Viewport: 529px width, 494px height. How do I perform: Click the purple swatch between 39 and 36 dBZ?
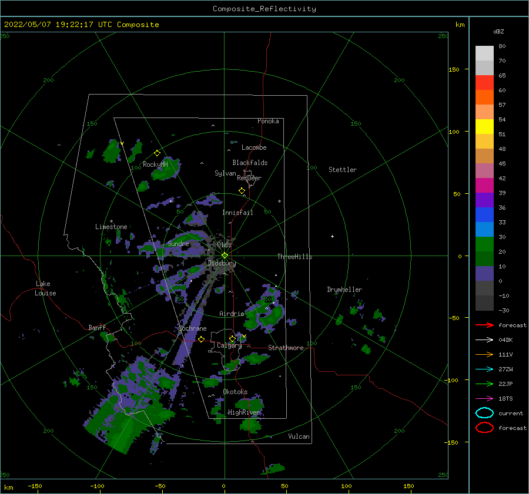point(484,200)
